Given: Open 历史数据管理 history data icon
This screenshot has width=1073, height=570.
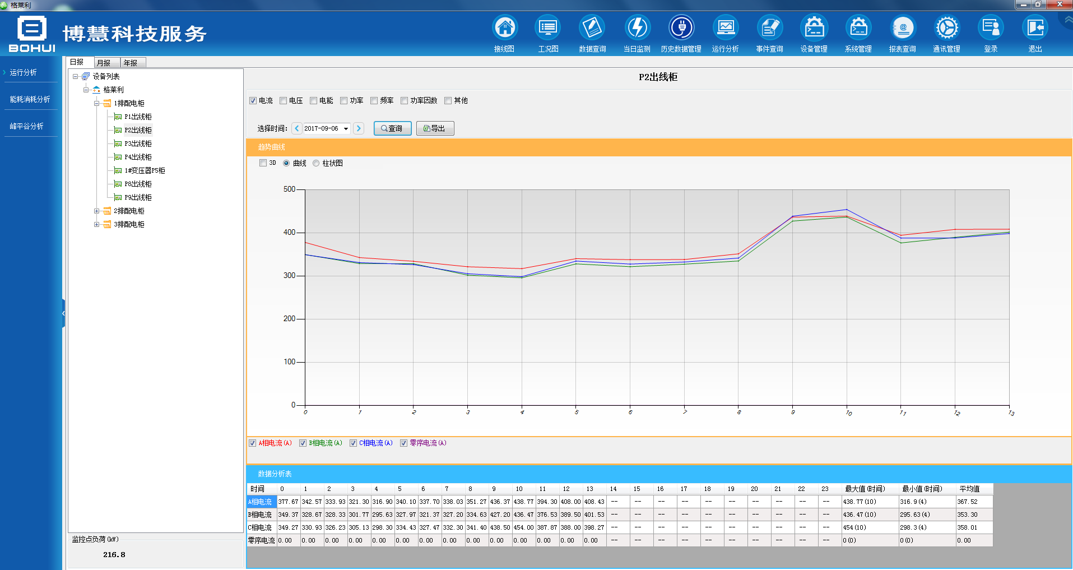Looking at the screenshot, I should click(x=681, y=27).
